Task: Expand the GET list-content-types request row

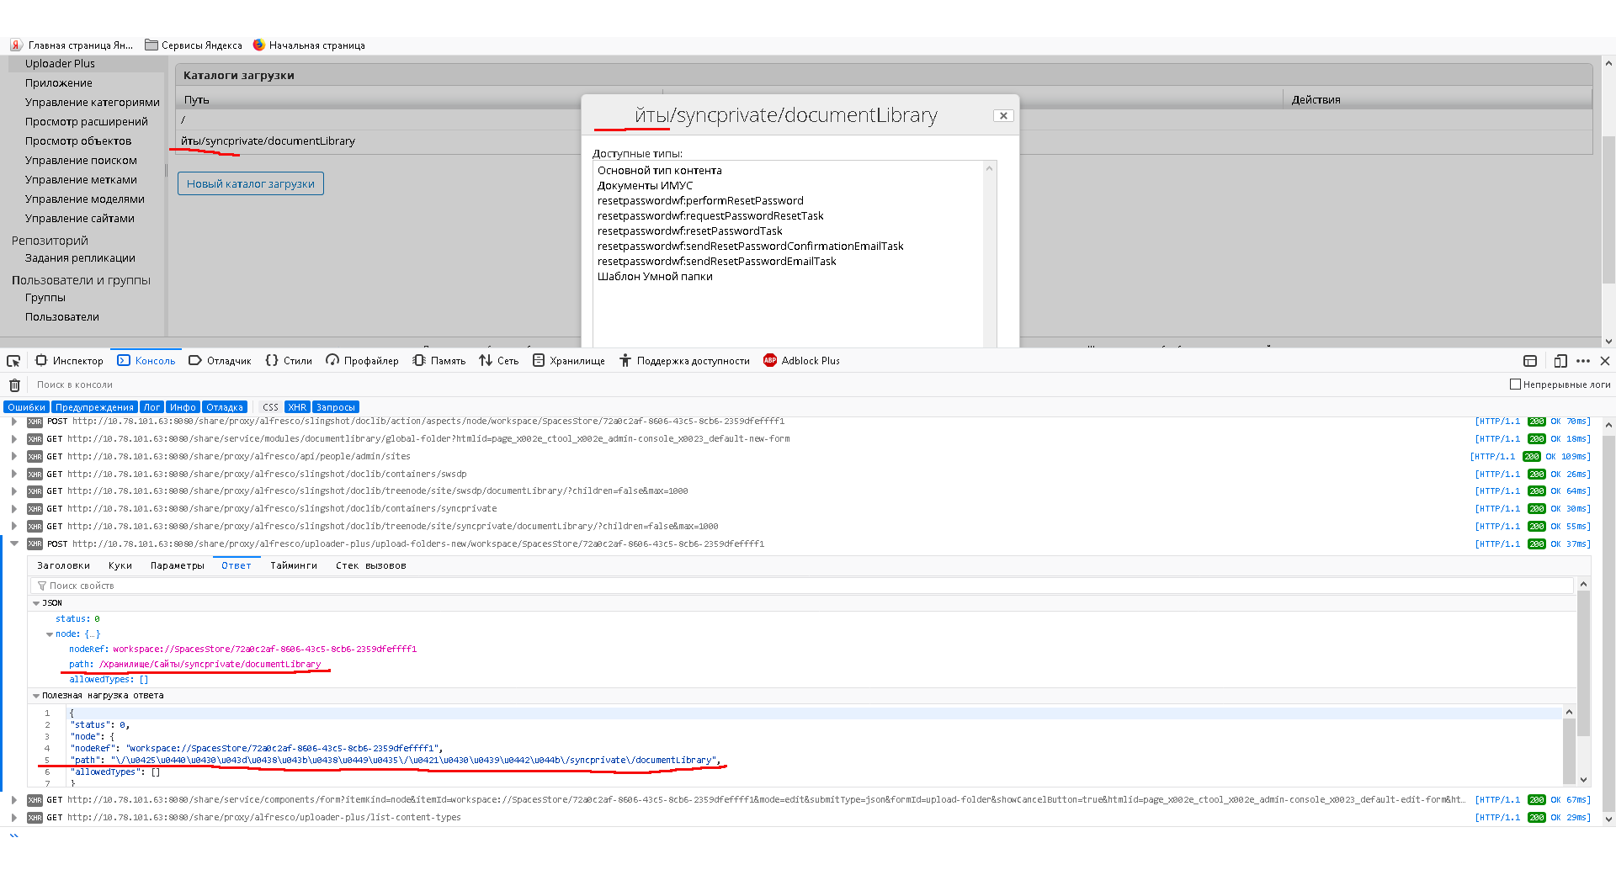Action: 14,818
